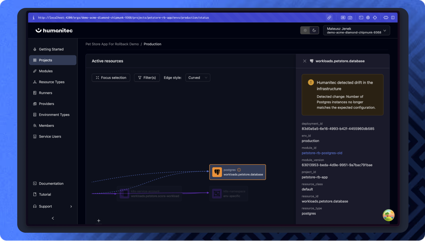The height and width of the screenshot is (241, 425).
Task: Click the Humanitec logo
Action: [x=54, y=31]
